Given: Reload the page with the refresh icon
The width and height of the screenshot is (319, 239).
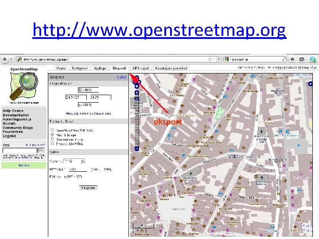Looking at the screenshot, I should click(219, 59).
